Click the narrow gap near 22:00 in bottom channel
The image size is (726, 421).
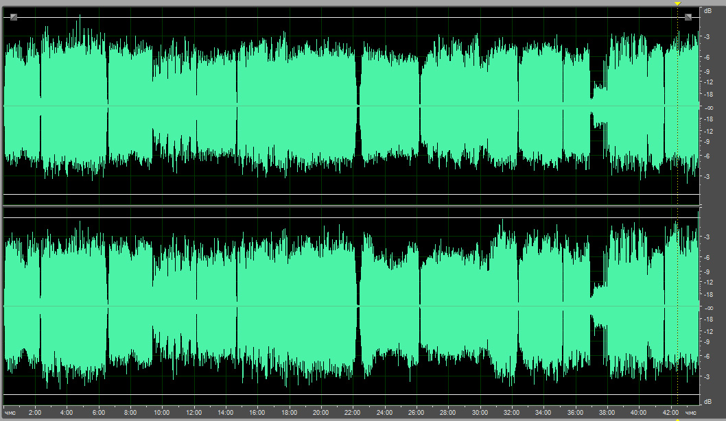[x=358, y=306]
